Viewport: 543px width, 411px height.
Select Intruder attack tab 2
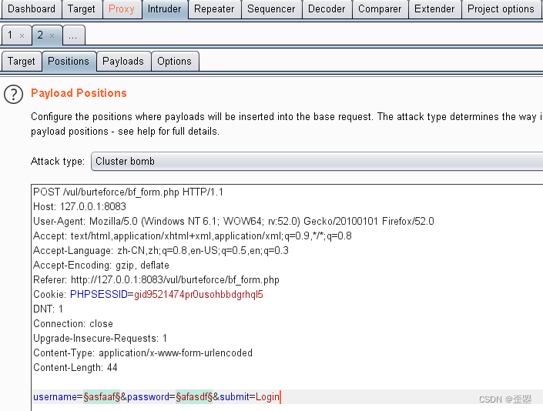(40, 35)
